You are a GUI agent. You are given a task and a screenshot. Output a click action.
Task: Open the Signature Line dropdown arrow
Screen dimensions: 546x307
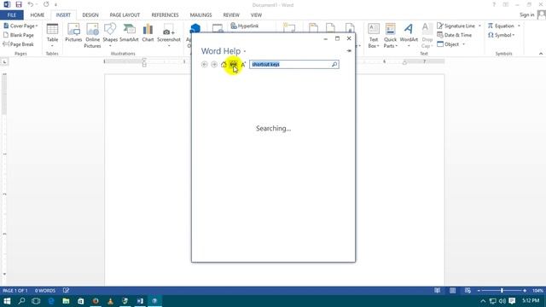tap(479, 26)
